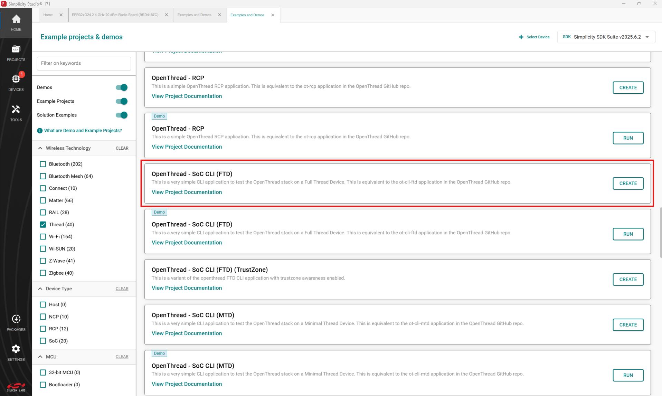This screenshot has height=396, width=662.
Task: Create the OpenThread SoC CLI FTD project
Action: [x=628, y=183]
